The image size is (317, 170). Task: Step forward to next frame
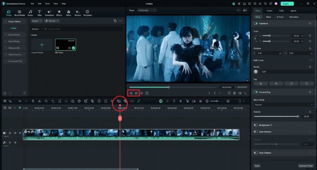[x=136, y=93]
